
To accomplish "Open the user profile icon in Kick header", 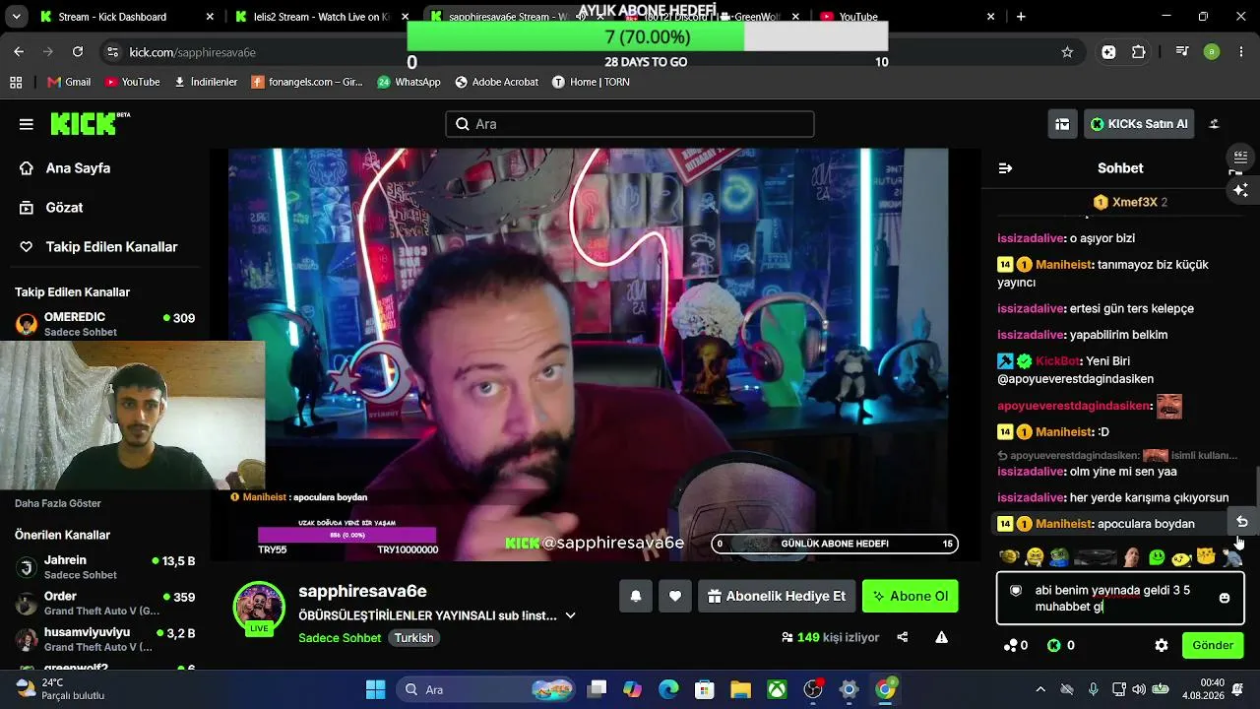I will (x=1214, y=124).
